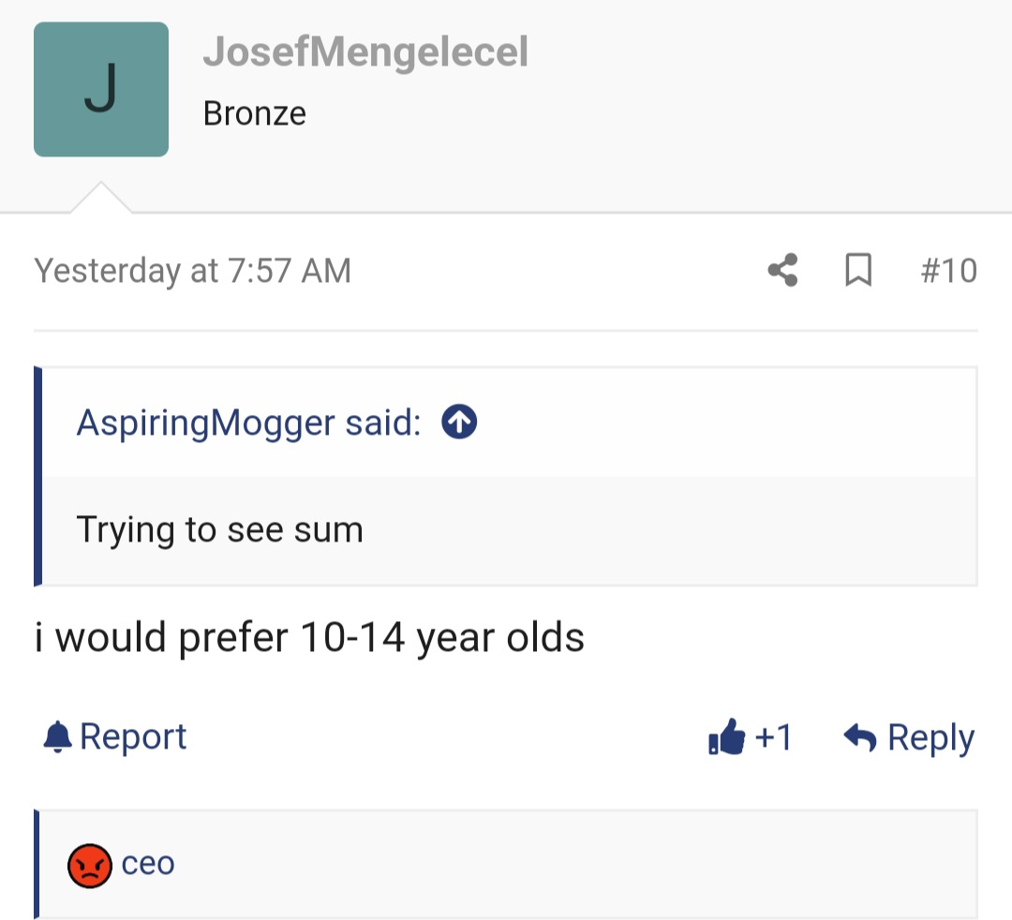Open the "Yesterday at 7:57 AM" timestamp permalink
Screen dimensions: 1012x920
click(x=192, y=271)
